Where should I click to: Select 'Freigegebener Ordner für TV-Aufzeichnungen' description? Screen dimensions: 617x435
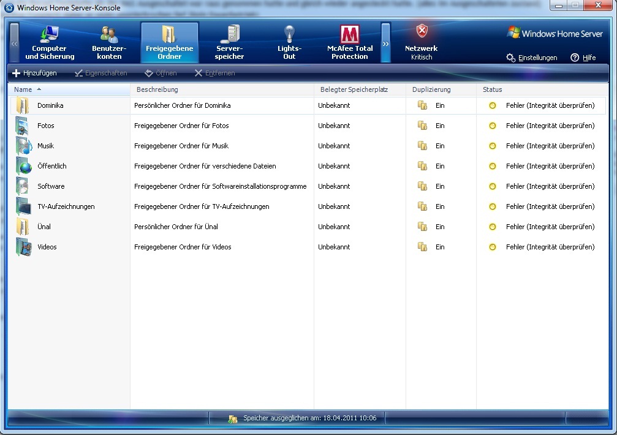coord(202,206)
